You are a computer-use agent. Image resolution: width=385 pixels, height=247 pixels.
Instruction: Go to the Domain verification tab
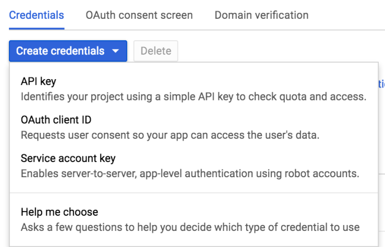pos(261,15)
